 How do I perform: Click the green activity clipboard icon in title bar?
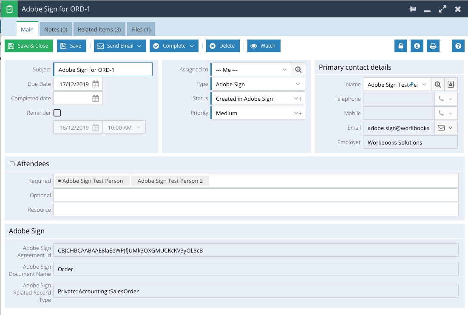pos(9,9)
